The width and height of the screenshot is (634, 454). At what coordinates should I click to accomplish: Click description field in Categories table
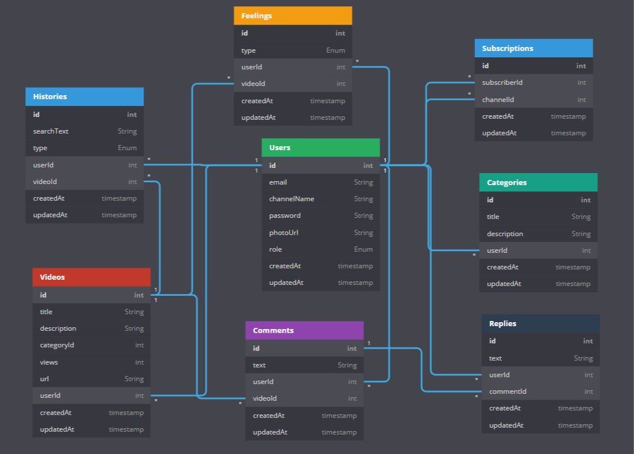point(538,234)
